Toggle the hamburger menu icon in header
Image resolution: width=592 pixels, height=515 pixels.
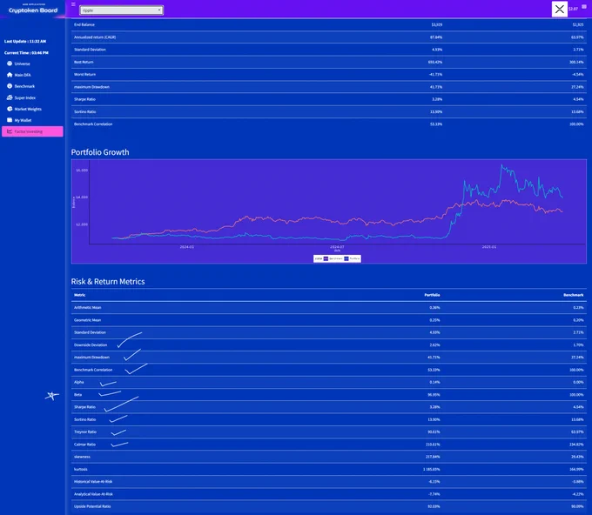(73, 4)
